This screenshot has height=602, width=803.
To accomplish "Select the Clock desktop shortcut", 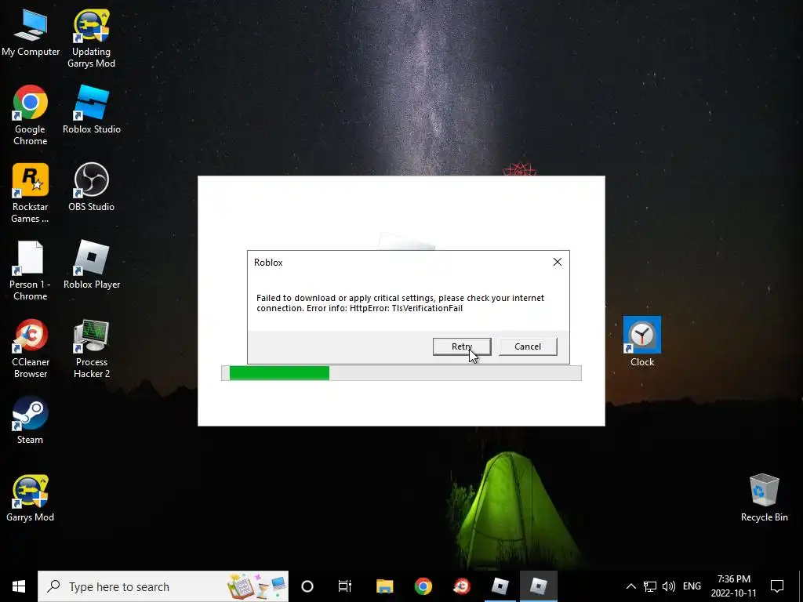I will coord(642,342).
